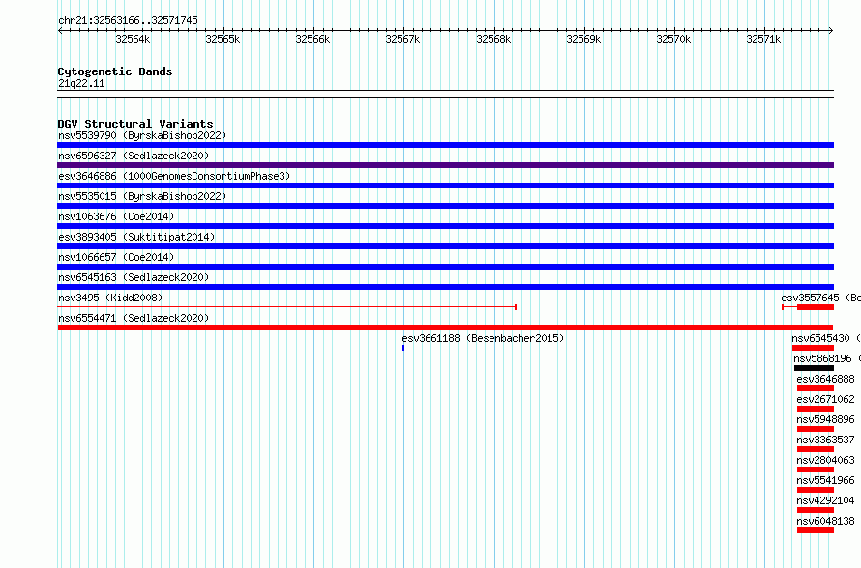Screen dimensions: 861x568
Task: Click the 32570k ruler tick label
Action: [x=673, y=39]
